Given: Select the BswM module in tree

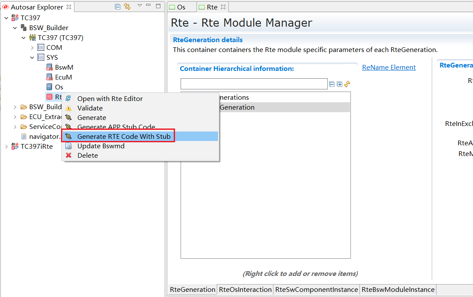Looking at the screenshot, I should [64, 67].
